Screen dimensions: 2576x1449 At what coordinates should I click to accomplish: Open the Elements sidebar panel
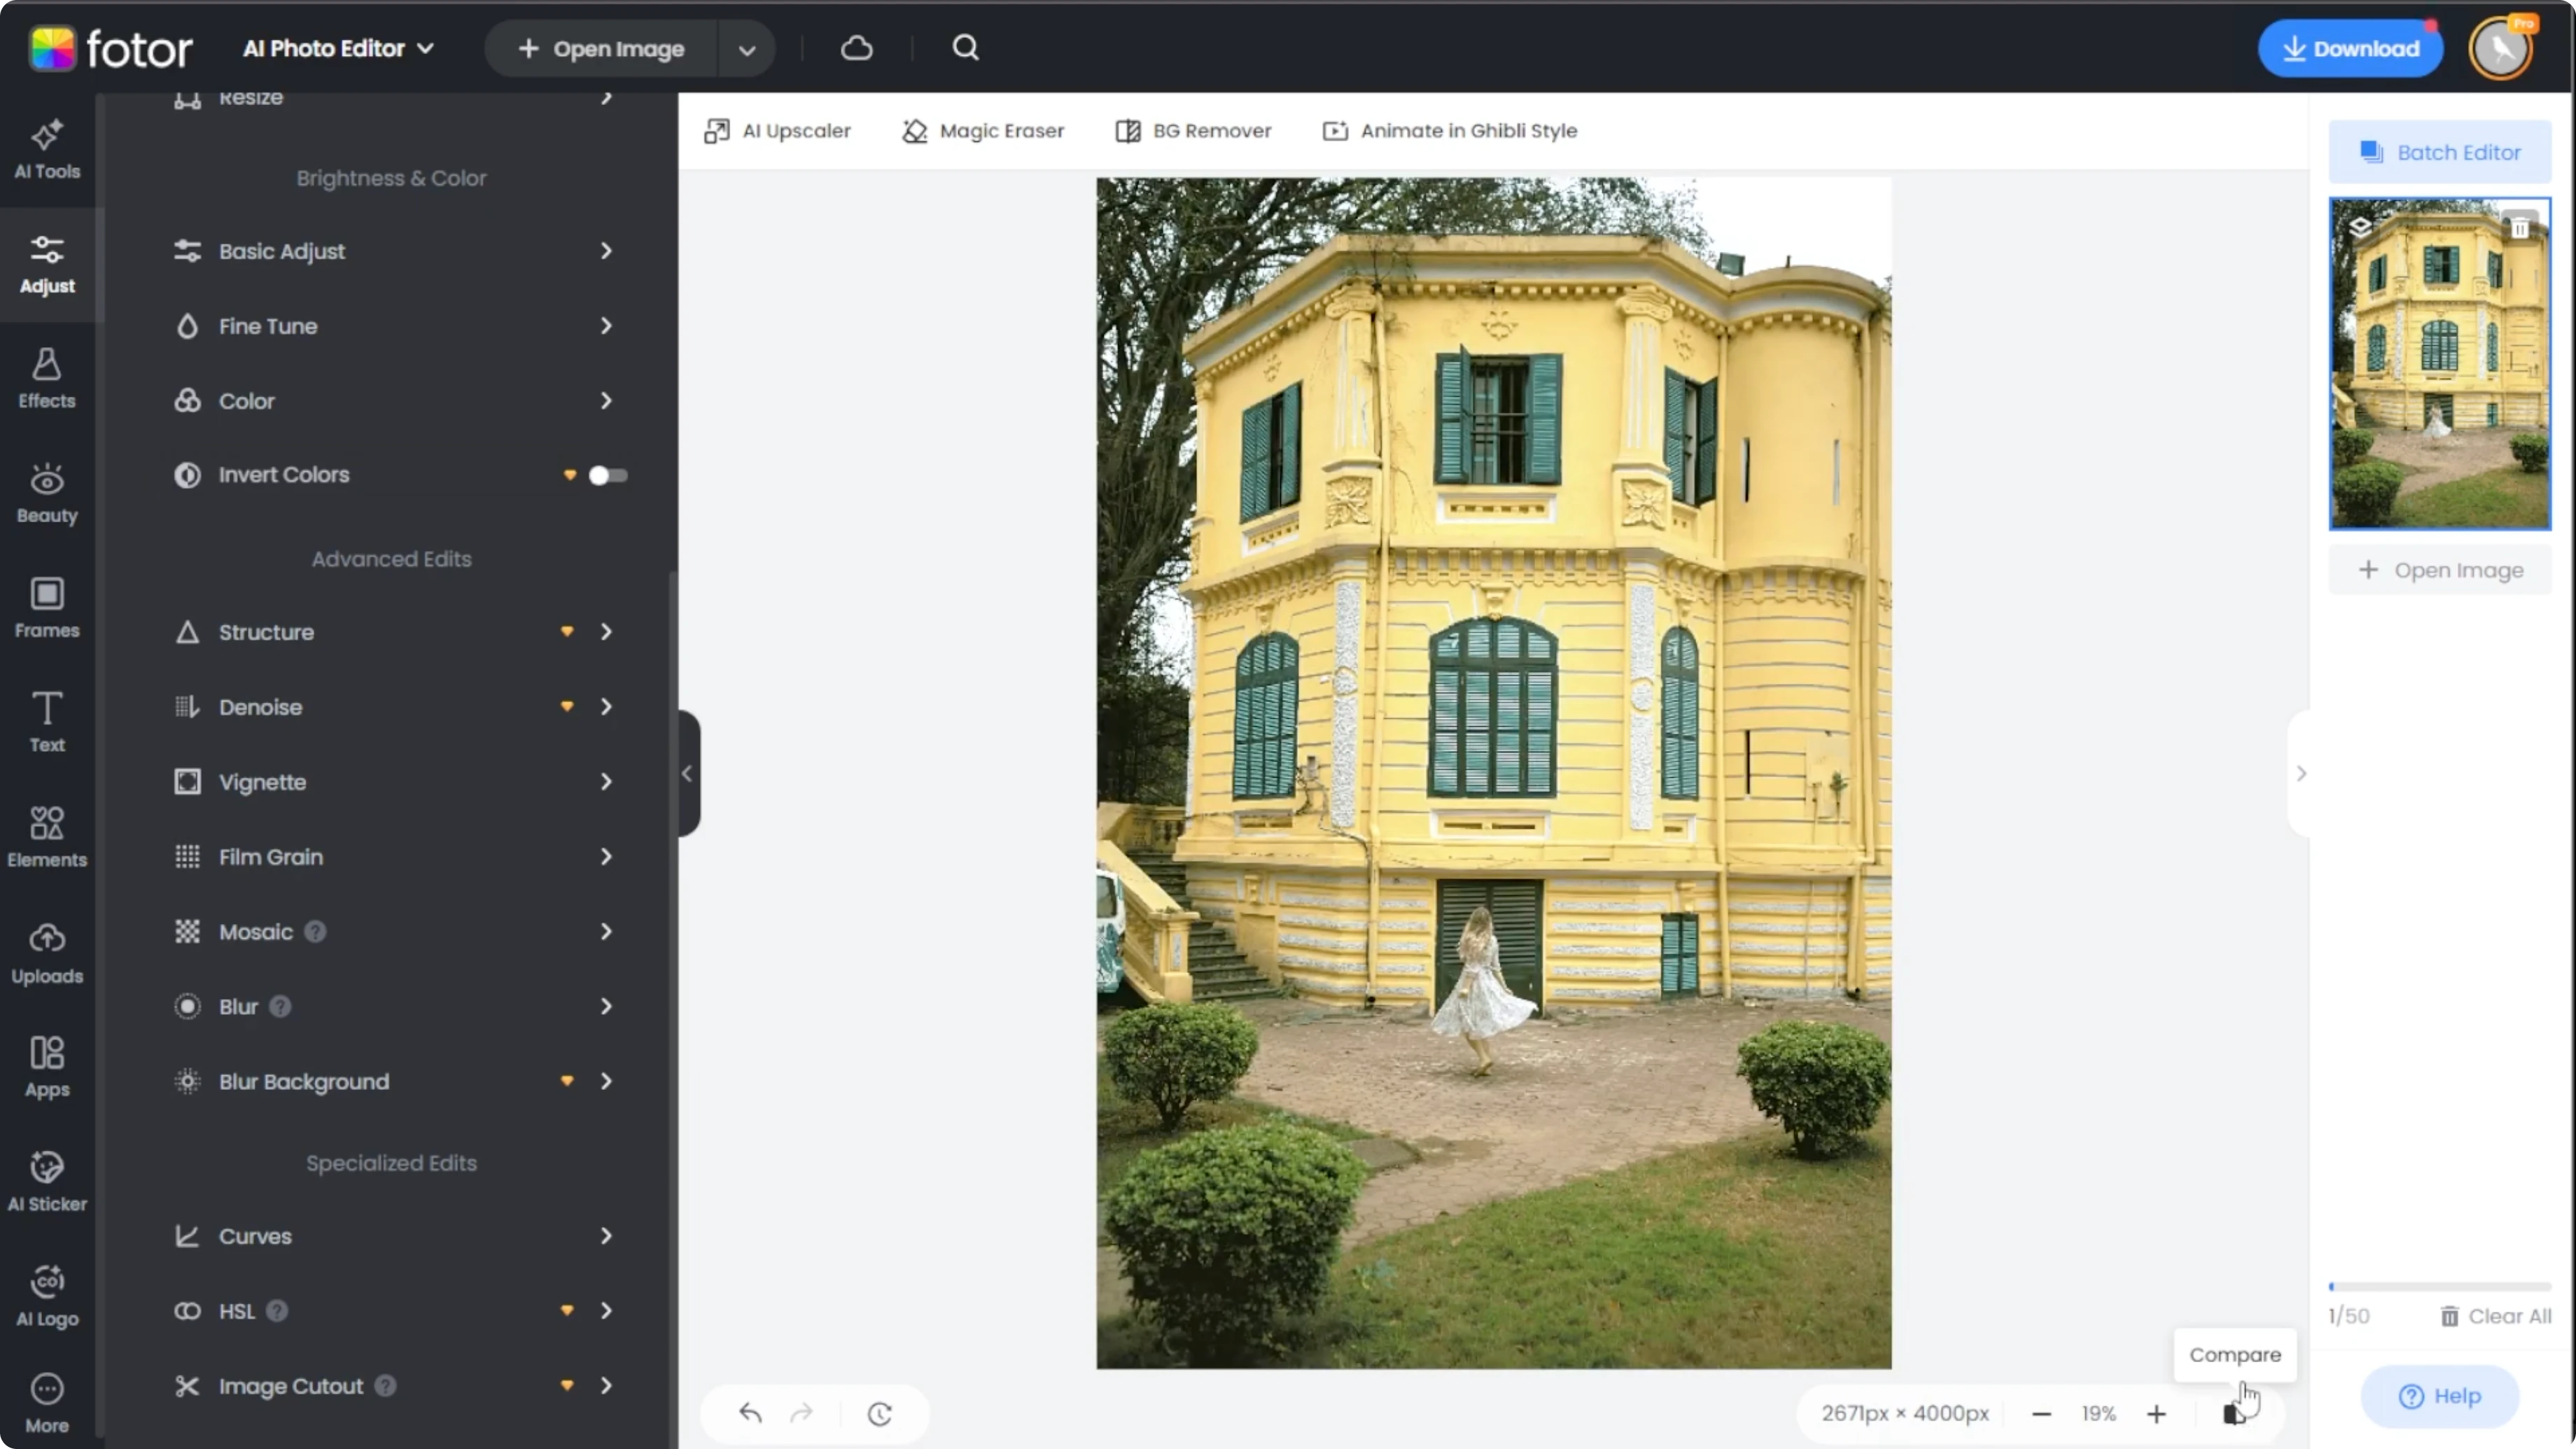(x=47, y=837)
